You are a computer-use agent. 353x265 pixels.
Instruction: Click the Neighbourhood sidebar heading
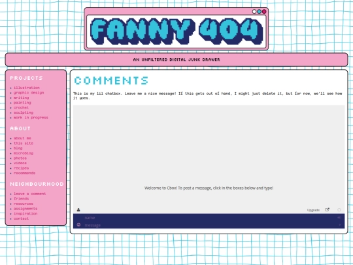37,184
